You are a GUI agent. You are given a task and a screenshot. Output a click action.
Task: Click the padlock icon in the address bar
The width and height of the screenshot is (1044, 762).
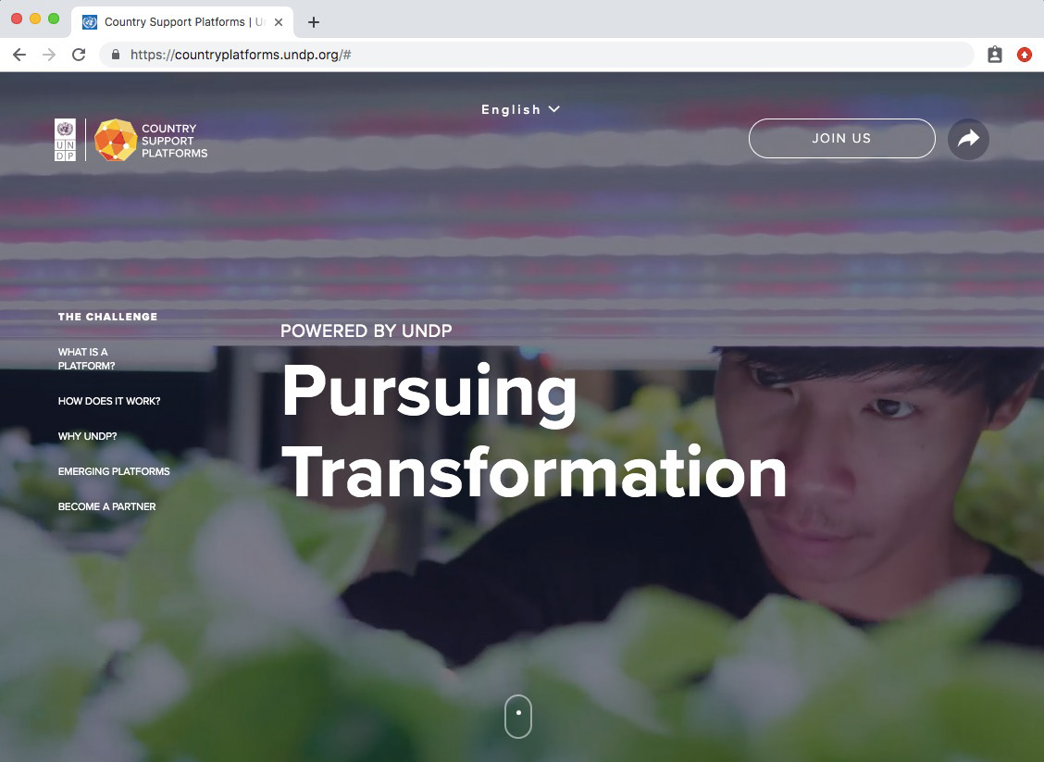(116, 55)
